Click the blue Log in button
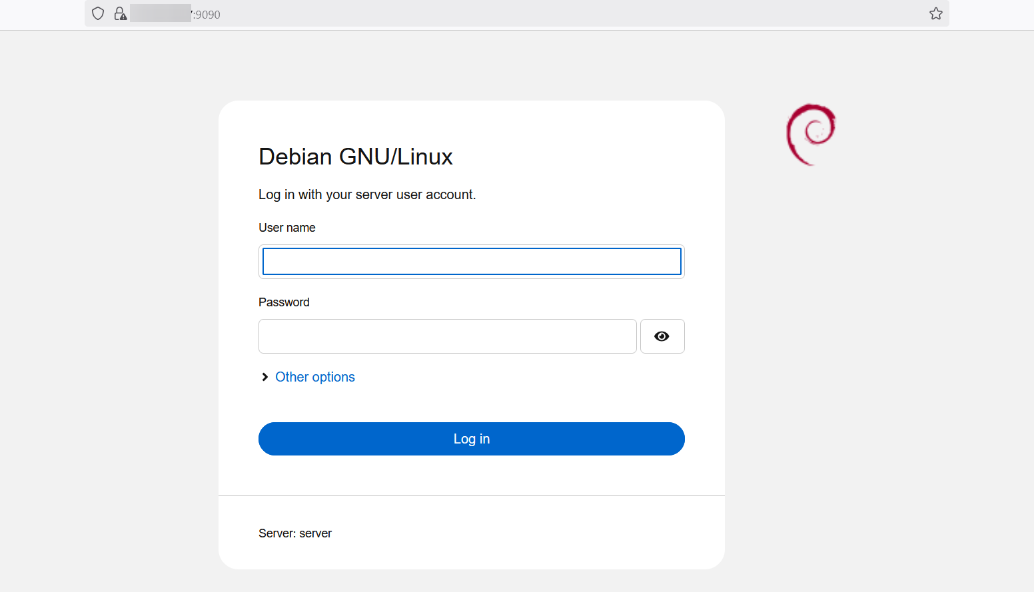This screenshot has width=1034, height=592. point(472,439)
